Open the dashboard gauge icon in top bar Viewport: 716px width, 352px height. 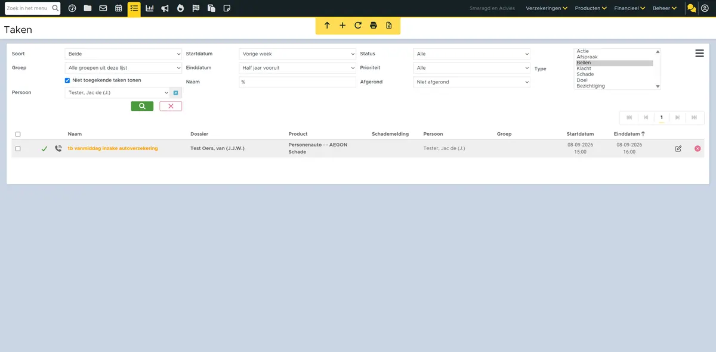point(72,8)
